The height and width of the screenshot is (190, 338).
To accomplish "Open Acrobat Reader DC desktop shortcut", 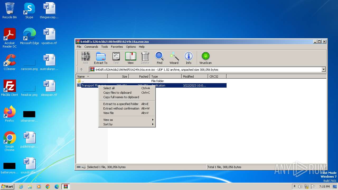I will [x=10, y=38].
